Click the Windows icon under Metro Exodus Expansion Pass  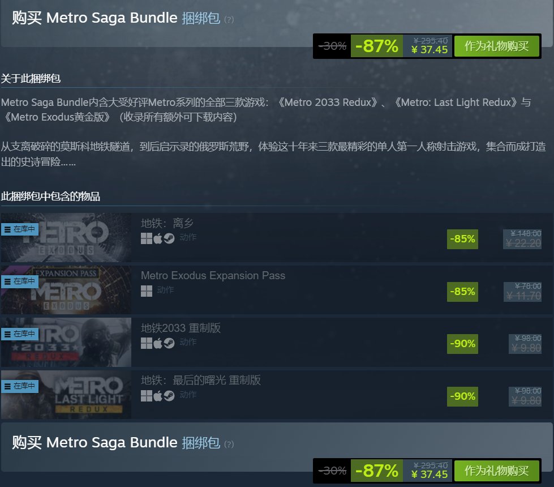click(146, 291)
